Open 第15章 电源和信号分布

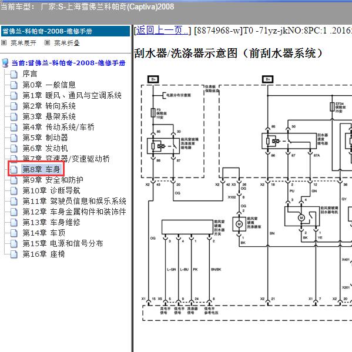pos(63,243)
